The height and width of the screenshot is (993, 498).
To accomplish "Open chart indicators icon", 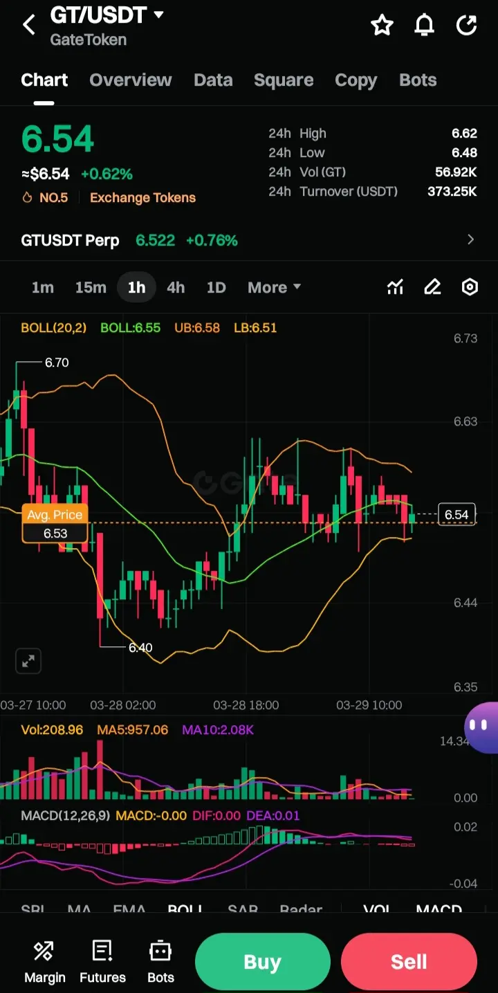I will tap(395, 287).
